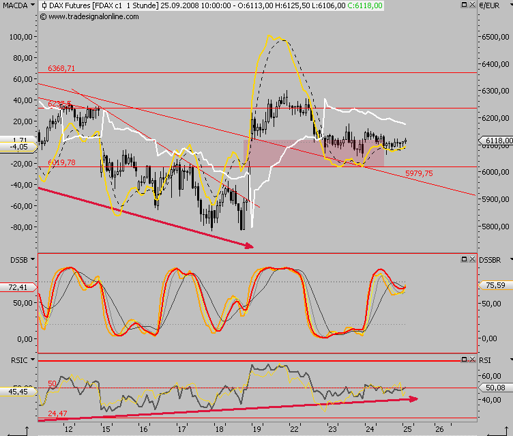Click the MACDA label text
Image resolution: width=513 pixels, height=436 pixels.
tap(14, 5)
